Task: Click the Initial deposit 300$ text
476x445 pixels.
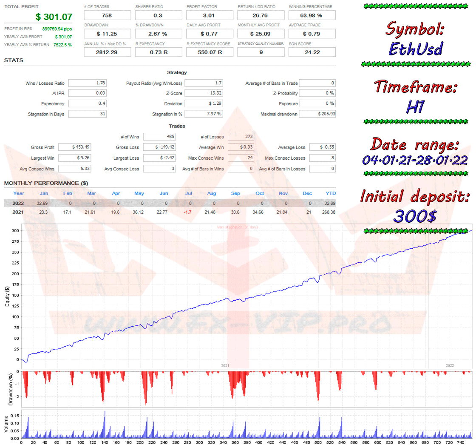Action: [414, 216]
